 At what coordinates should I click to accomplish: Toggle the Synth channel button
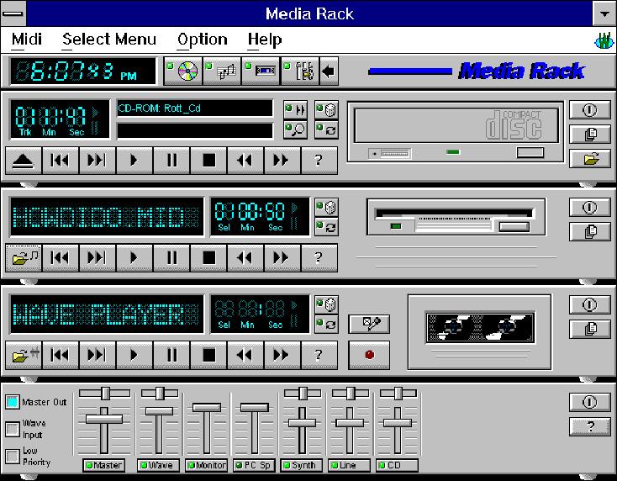[x=302, y=465]
